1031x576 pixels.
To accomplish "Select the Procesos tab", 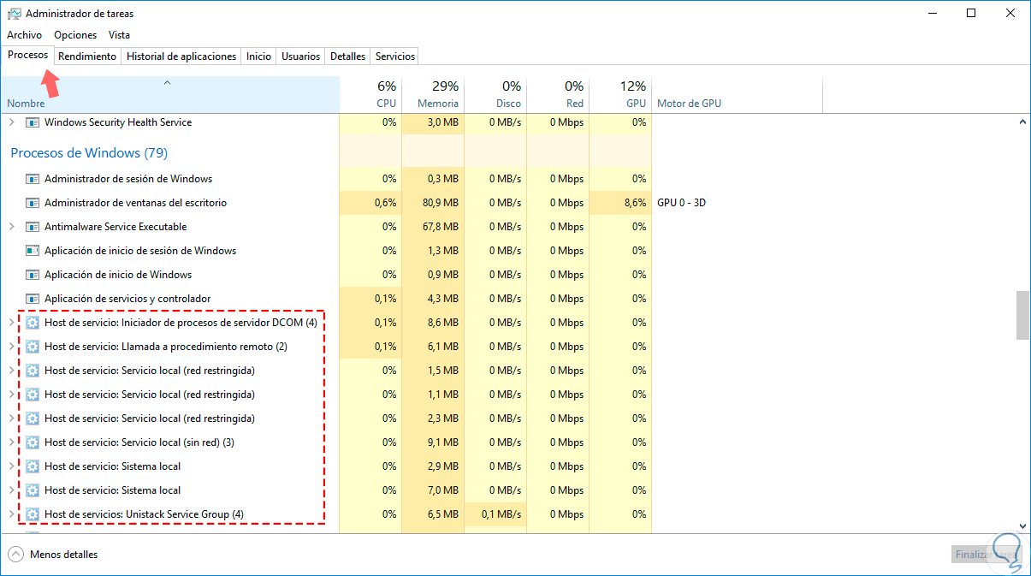I will (x=28, y=55).
